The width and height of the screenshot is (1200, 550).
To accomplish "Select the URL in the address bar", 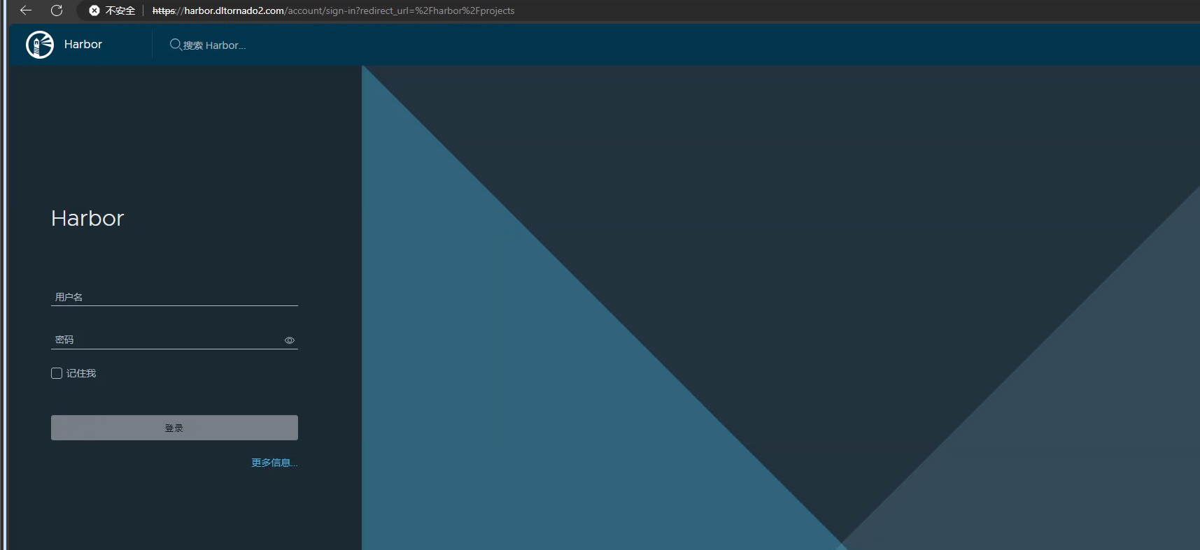I will (x=333, y=10).
